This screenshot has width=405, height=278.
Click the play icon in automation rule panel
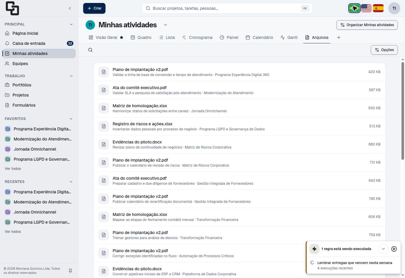[x=394, y=249]
